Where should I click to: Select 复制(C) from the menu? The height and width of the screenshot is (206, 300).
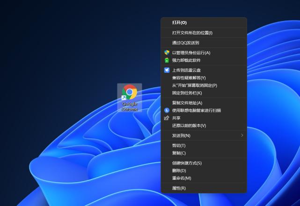pyautogui.click(x=204, y=153)
